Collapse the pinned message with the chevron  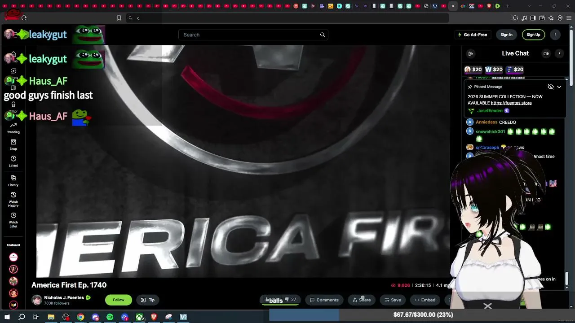click(x=559, y=87)
